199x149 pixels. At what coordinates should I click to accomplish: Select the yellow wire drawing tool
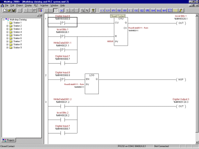tap(176, 10)
